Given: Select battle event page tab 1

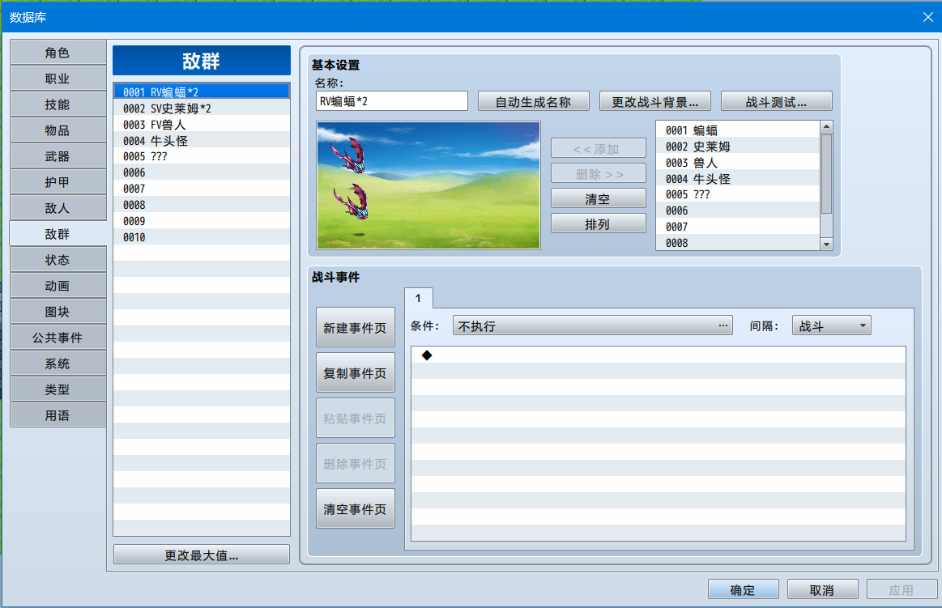Looking at the screenshot, I should click(418, 298).
